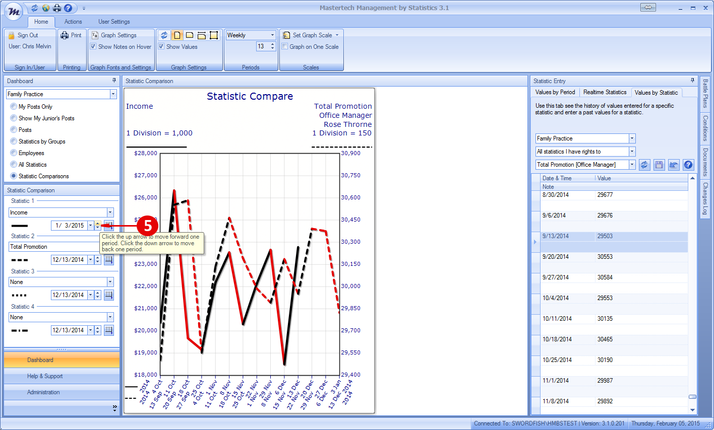Open help from quick access toolbar

[x=68, y=8]
